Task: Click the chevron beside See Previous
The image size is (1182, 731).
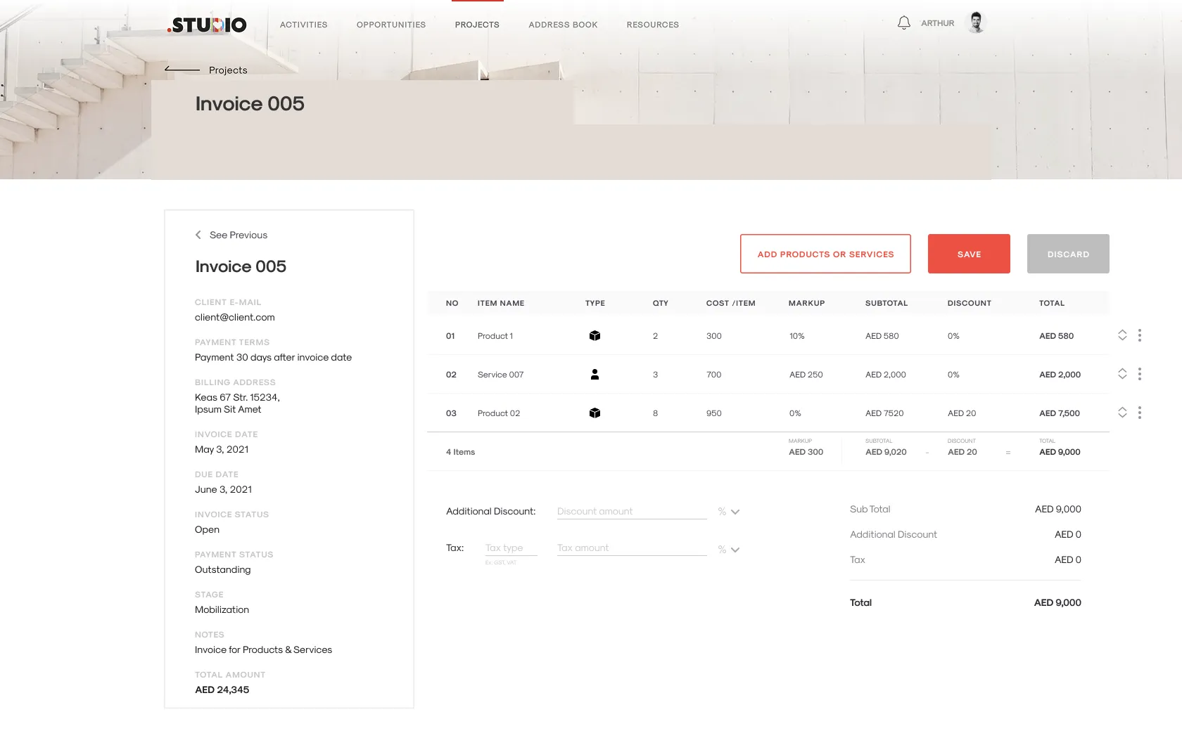Action: (198, 235)
